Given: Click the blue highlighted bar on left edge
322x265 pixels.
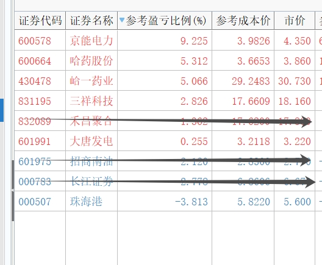Looking at the screenshot, I should [x=2, y=110].
